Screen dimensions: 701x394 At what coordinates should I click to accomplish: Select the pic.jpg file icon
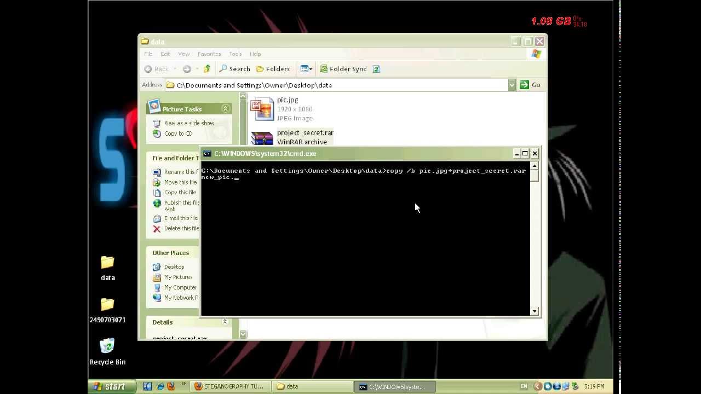[262, 109]
